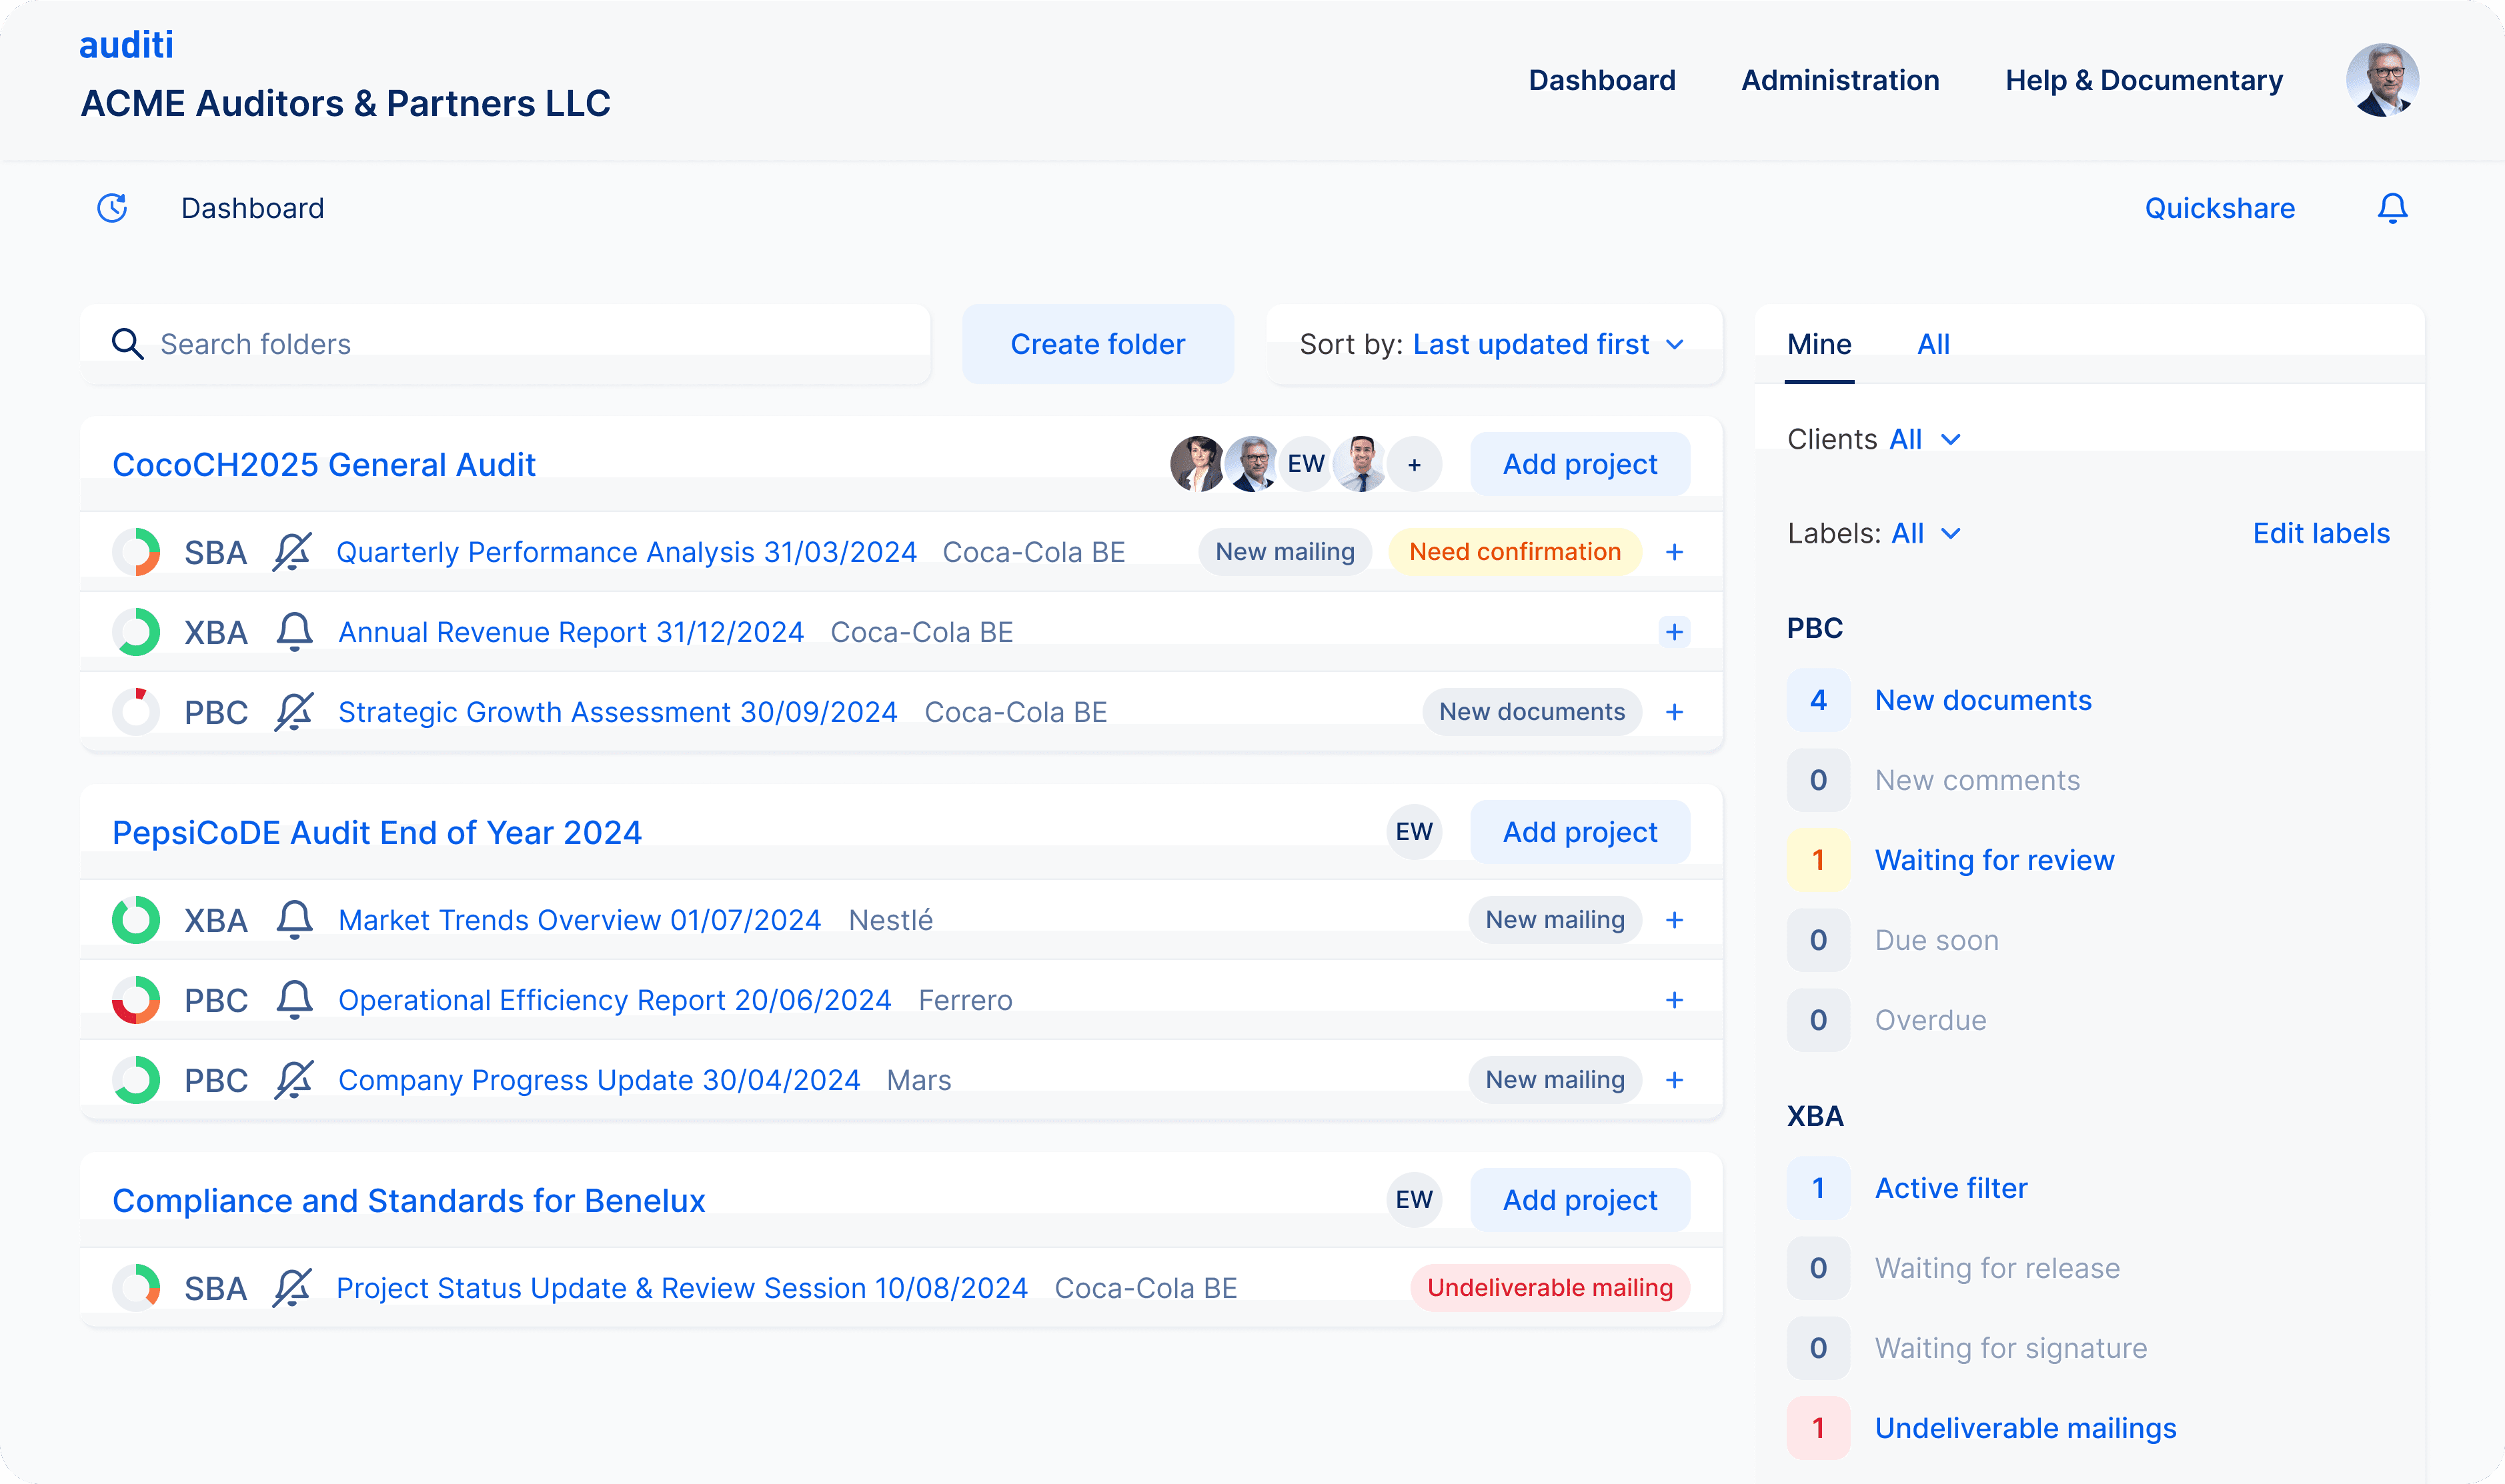Click the Waiting for review yellow count badge
Image resolution: width=2505 pixels, height=1484 pixels.
[x=1818, y=860]
